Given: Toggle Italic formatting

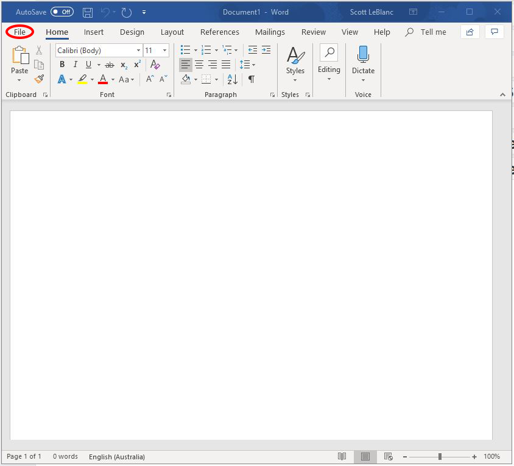Looking at the screenshot, I should click(76, 65).
